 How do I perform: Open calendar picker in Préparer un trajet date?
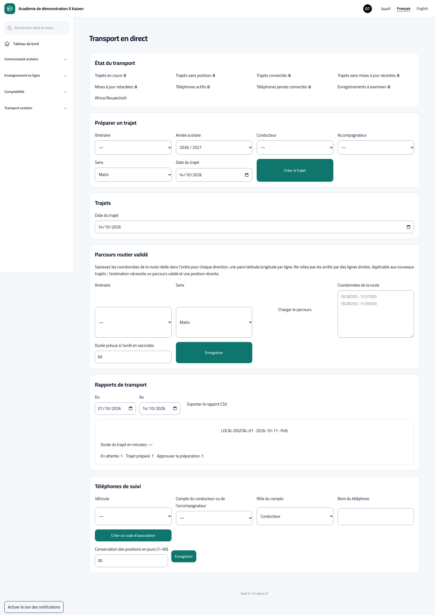[247, 175]
